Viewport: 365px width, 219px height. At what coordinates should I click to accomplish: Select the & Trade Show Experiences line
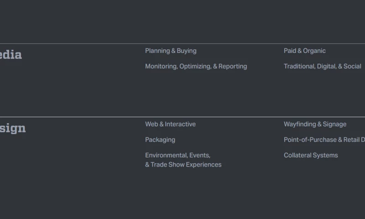coord(183,165)
